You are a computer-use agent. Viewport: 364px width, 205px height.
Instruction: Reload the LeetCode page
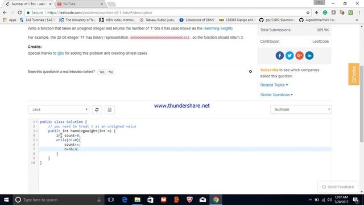[x=20, y=13]
